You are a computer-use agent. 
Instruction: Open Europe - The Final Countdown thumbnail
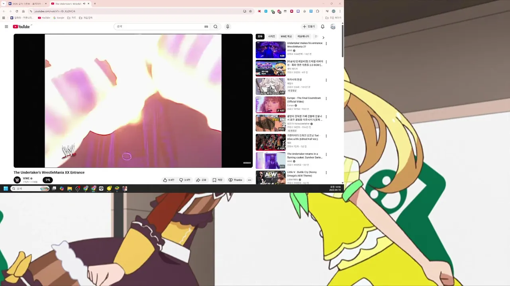[x=271, y=105]
